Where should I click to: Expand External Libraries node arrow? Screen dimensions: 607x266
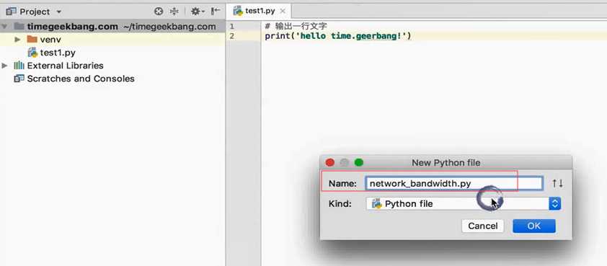point(4,66)
